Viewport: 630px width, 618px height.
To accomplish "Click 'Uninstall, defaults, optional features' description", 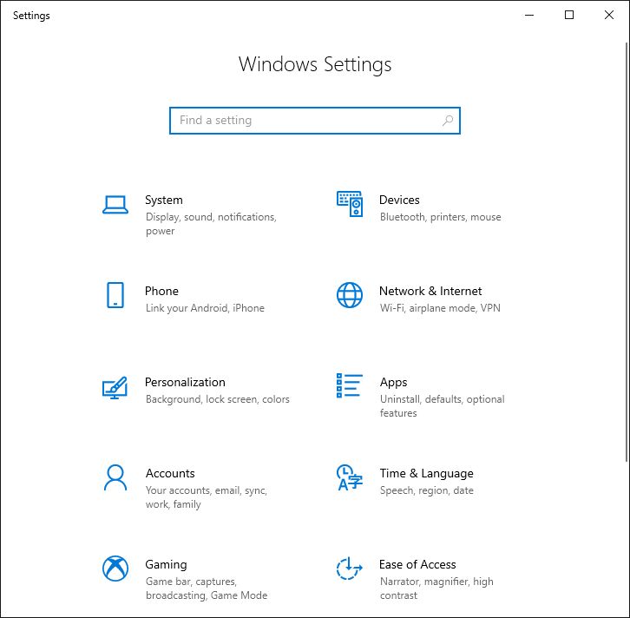I will [443, 406].
